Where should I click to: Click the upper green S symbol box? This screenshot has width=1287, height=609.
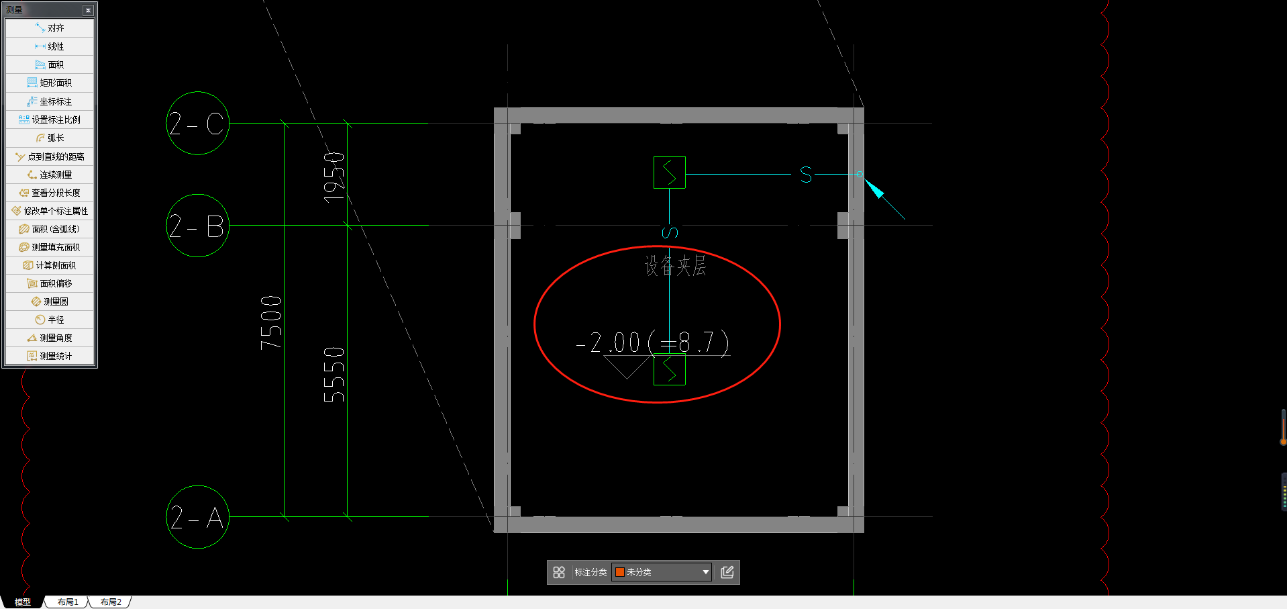670,173
